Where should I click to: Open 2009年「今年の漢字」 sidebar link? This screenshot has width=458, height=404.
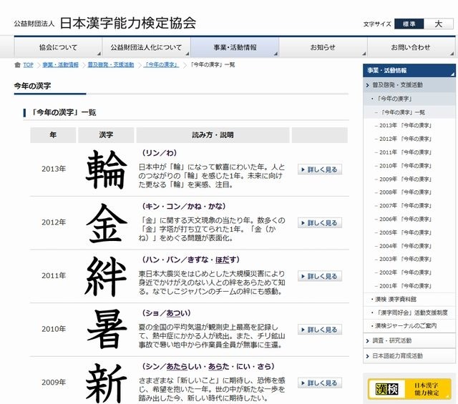[x=406, y=179]
